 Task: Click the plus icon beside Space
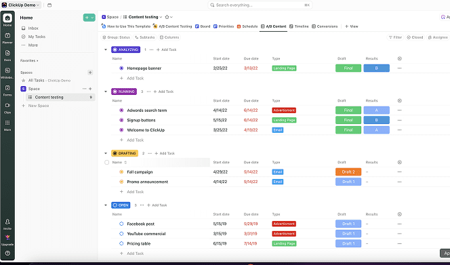(x=90, y=89)
